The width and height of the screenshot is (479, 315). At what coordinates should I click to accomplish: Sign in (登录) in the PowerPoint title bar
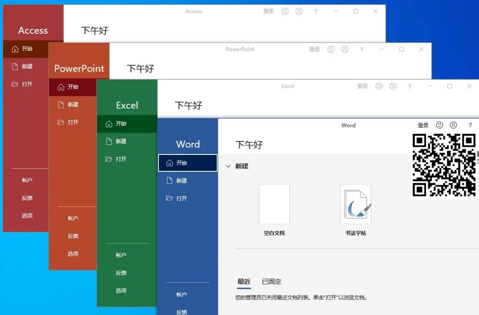[x=314, y=49]
